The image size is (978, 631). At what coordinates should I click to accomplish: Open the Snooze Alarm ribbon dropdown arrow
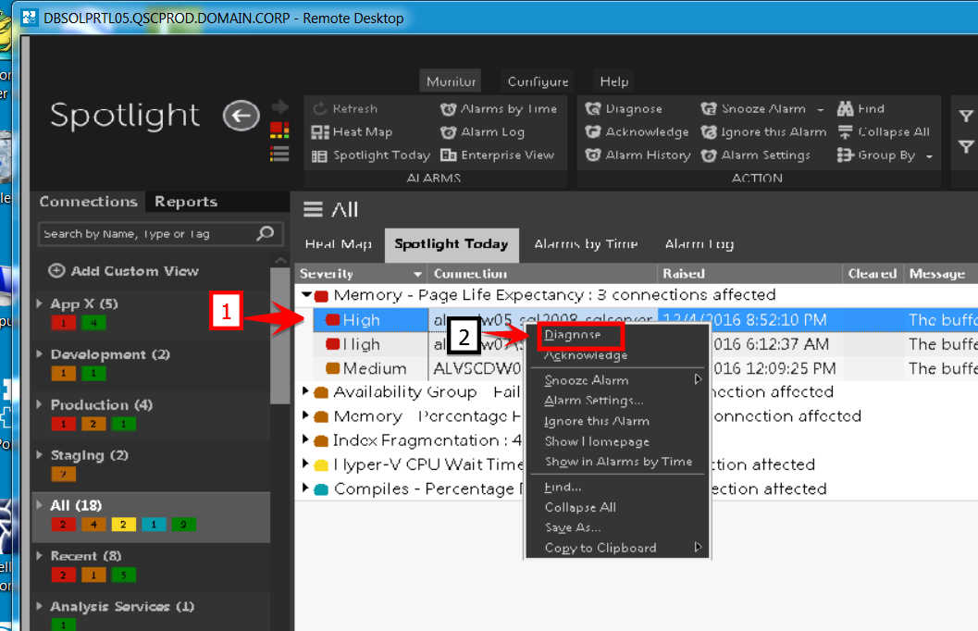(x=821, y=110)
